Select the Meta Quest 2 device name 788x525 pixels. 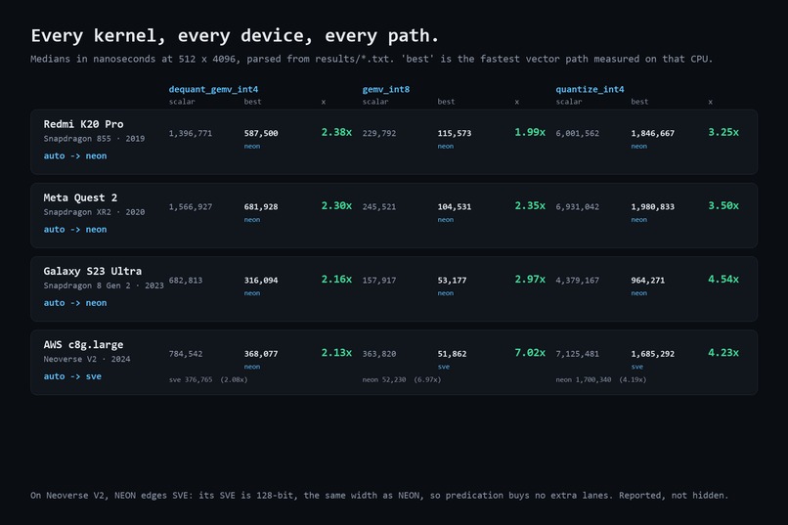click(x=80, y=197)
